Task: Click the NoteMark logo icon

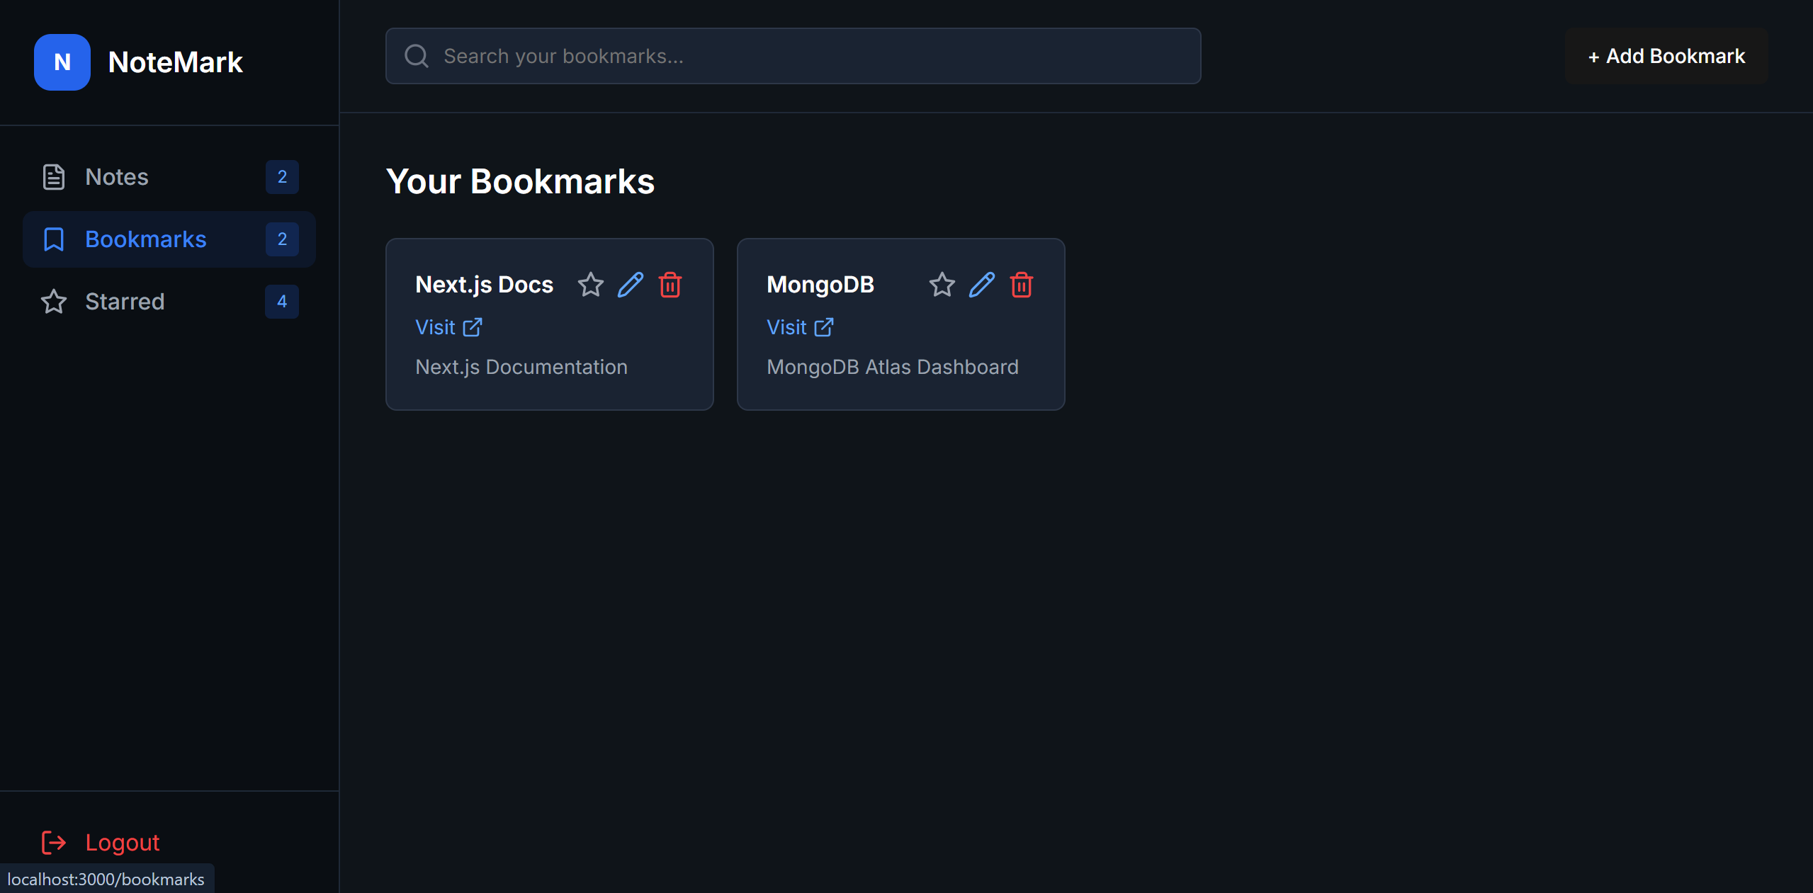Action: click(62, 62)
